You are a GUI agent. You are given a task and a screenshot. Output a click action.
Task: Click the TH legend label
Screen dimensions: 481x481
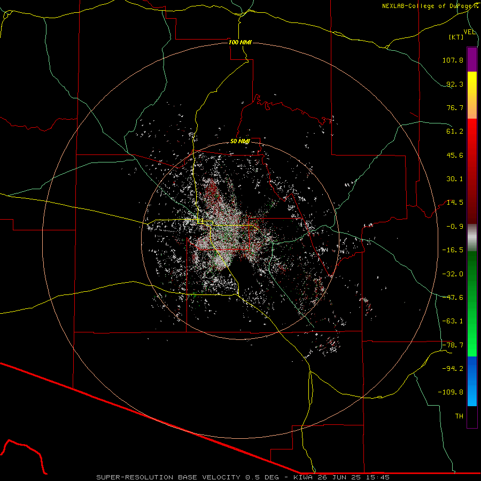(x=459, y=416)
